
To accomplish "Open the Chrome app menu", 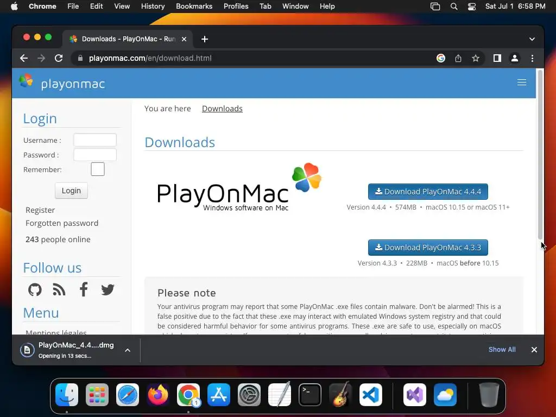I will [x=42, y=7].
